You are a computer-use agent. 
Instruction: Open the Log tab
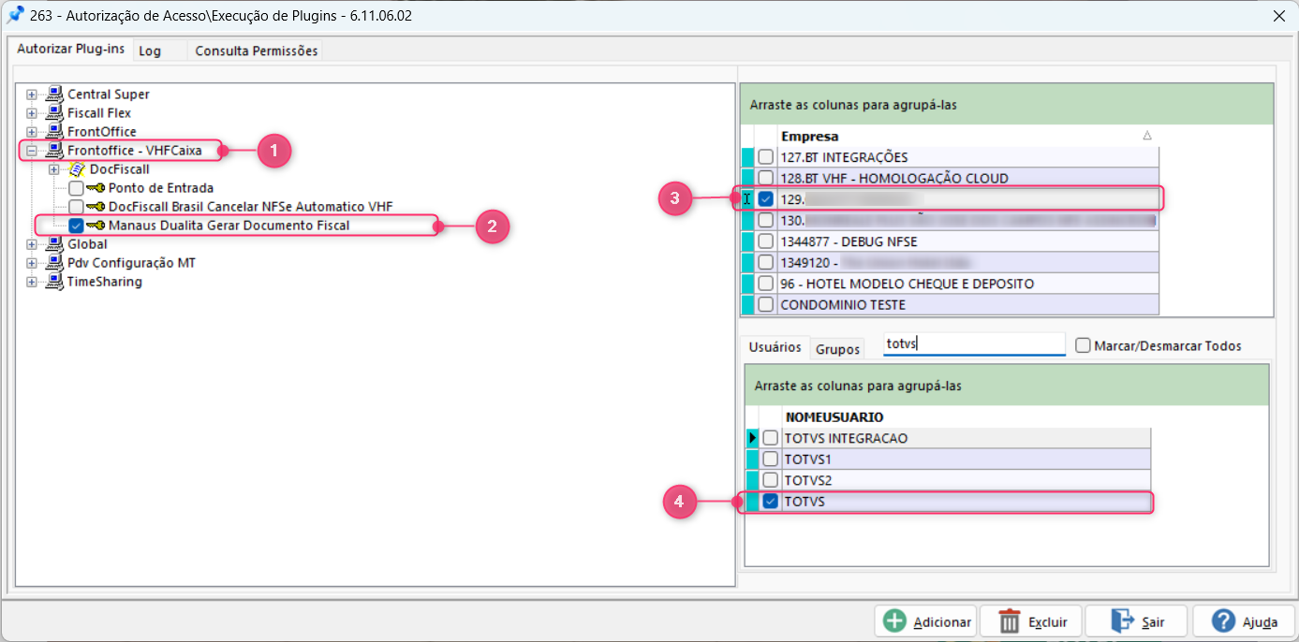(150, 51)
